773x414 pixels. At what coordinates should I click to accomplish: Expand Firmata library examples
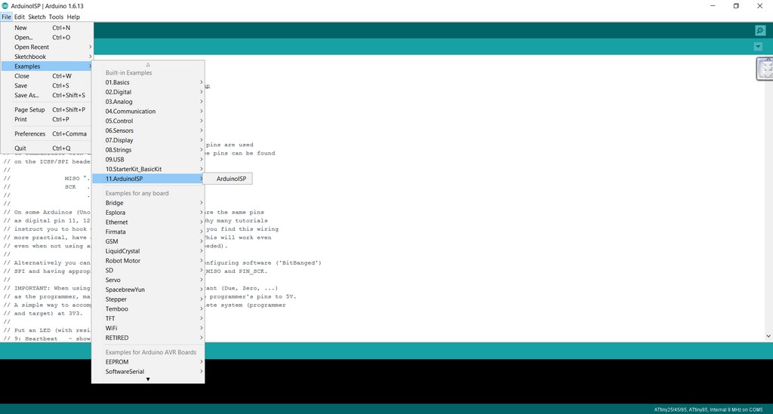pyautogui.click(x=148, y=232)
